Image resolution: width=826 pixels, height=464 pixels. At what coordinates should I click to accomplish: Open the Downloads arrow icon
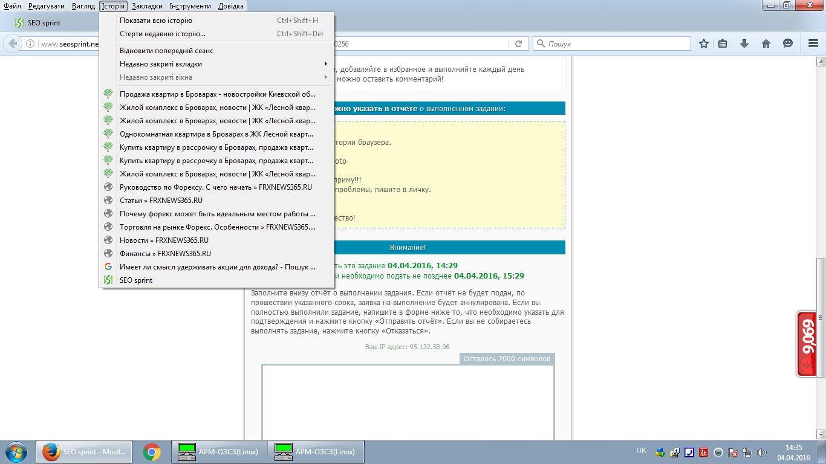[x=744, y=43]
